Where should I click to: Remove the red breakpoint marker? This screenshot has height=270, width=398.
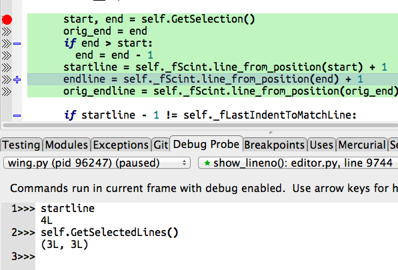tap(7, 19)
